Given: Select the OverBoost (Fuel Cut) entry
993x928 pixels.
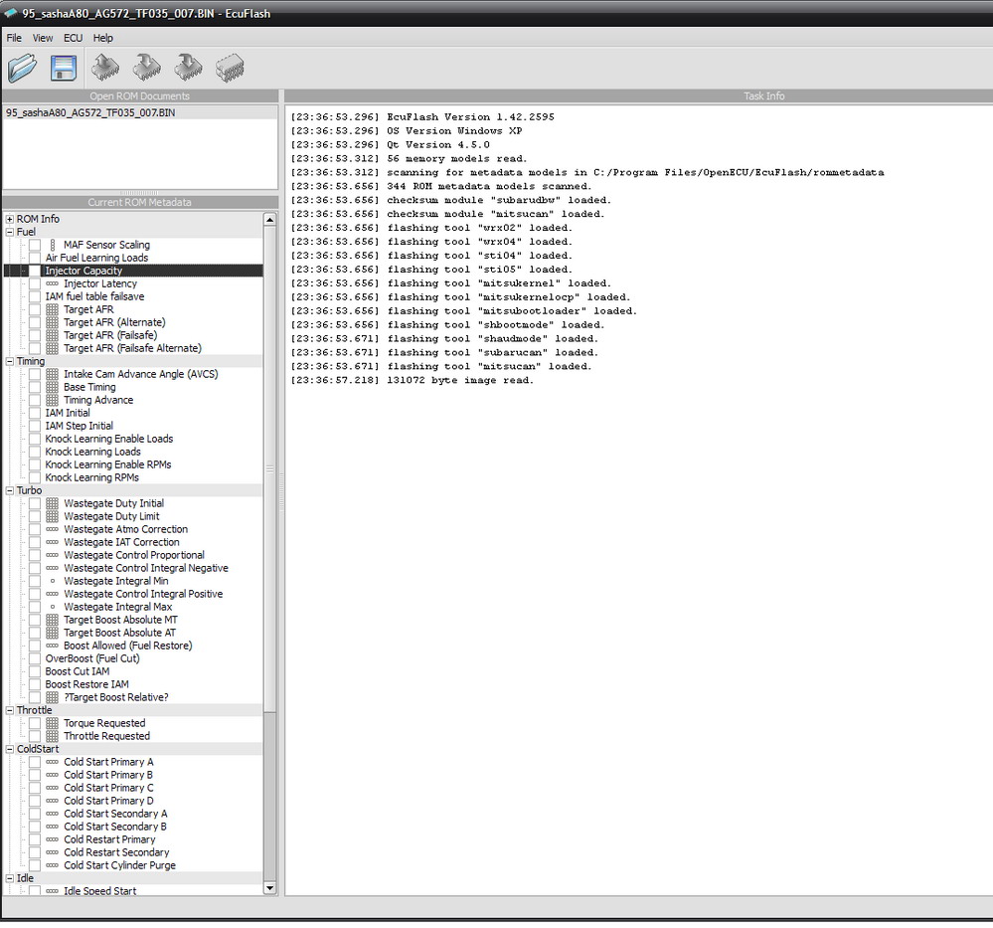Looking at the screenshot, I should [x=92, y=658].
